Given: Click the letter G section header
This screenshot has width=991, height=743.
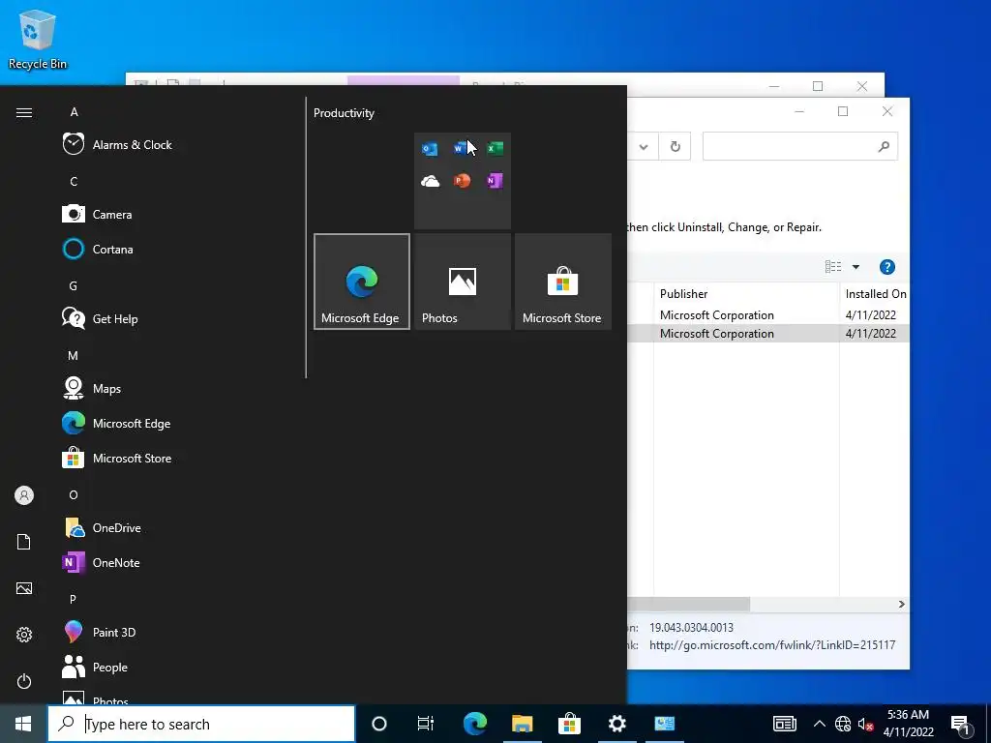Looking at the screenshot, I should pos(74,286).
